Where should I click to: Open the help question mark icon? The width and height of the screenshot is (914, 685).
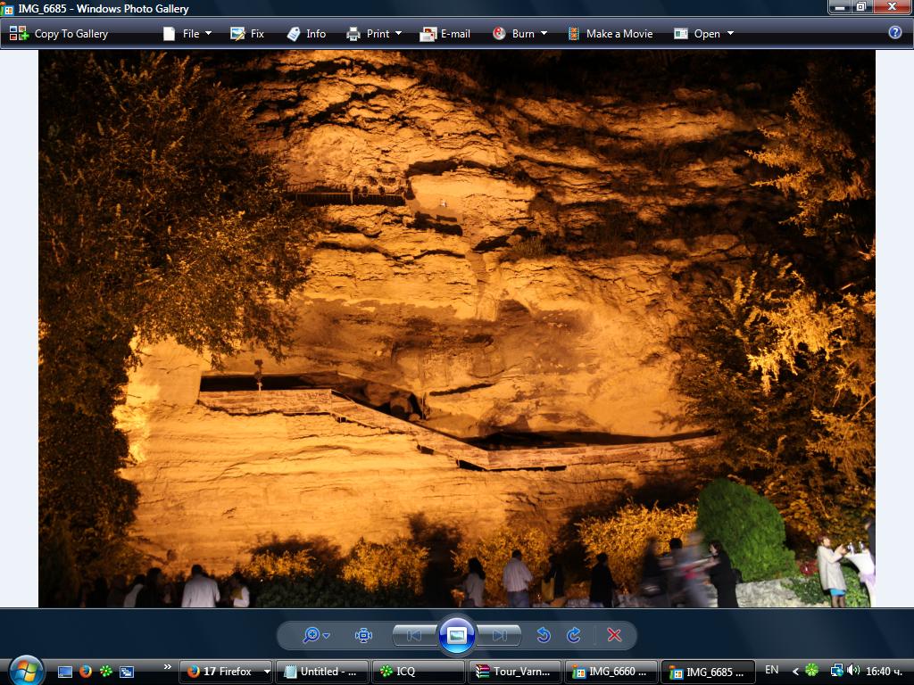coord(894,33)
